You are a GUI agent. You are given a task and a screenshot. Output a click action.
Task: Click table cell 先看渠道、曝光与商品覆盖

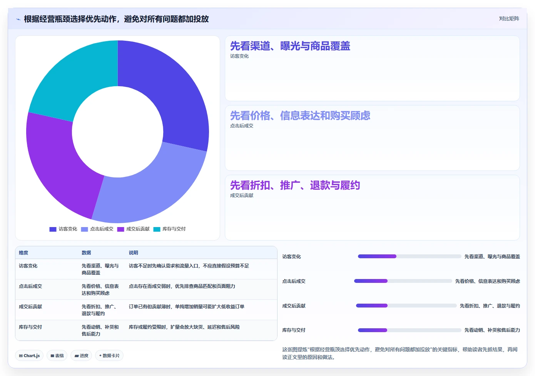pyautogui.click(x=100, y=269)
